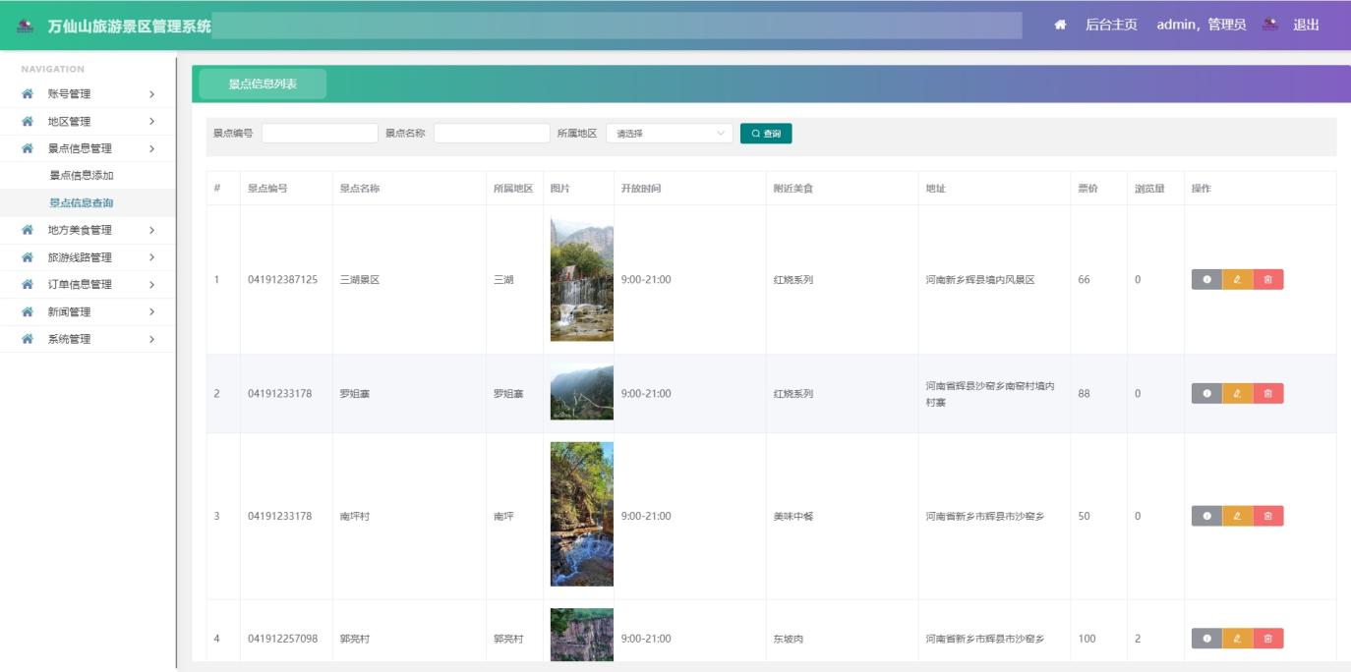Viewport: 1351px width, 672px height.
Task: Click the 景点名称 input field
Action: (x=490, y=133)
